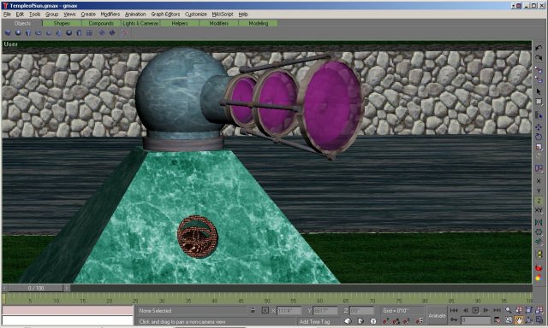This screenshot has height=328, width=548.
Task: Select the Move transform tool
Action: pos(539,127)
